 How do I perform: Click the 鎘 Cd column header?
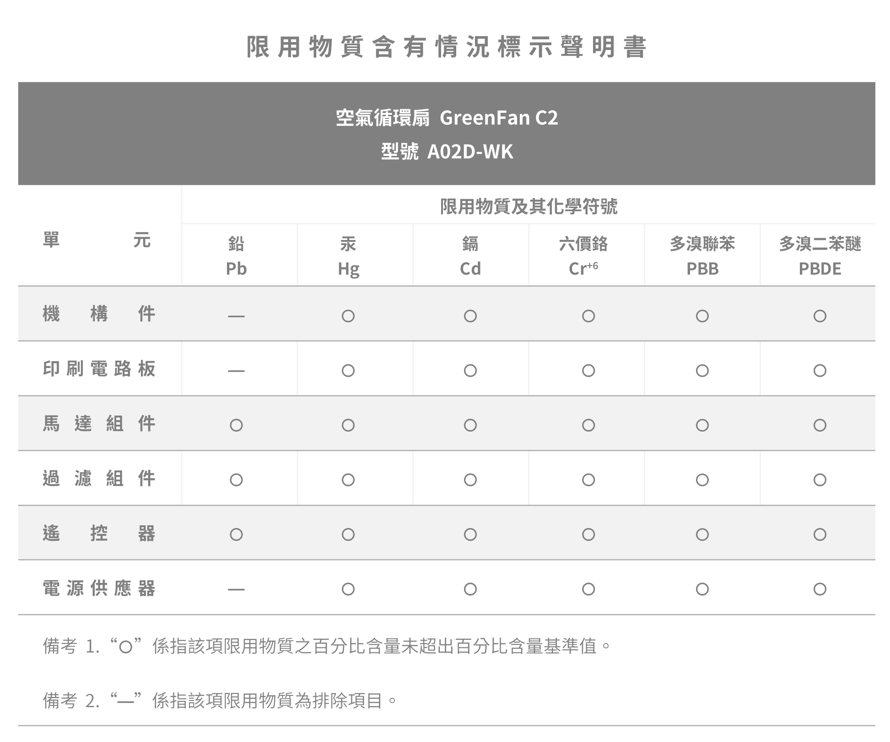point(470,256)
